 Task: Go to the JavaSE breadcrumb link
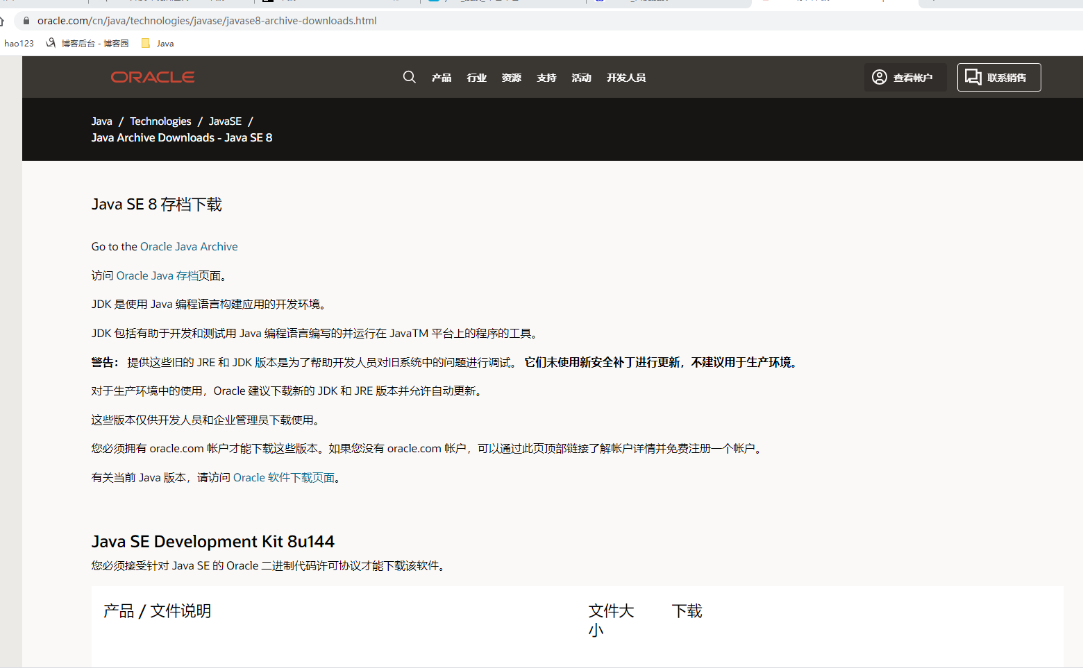click(x=225, y=121)
